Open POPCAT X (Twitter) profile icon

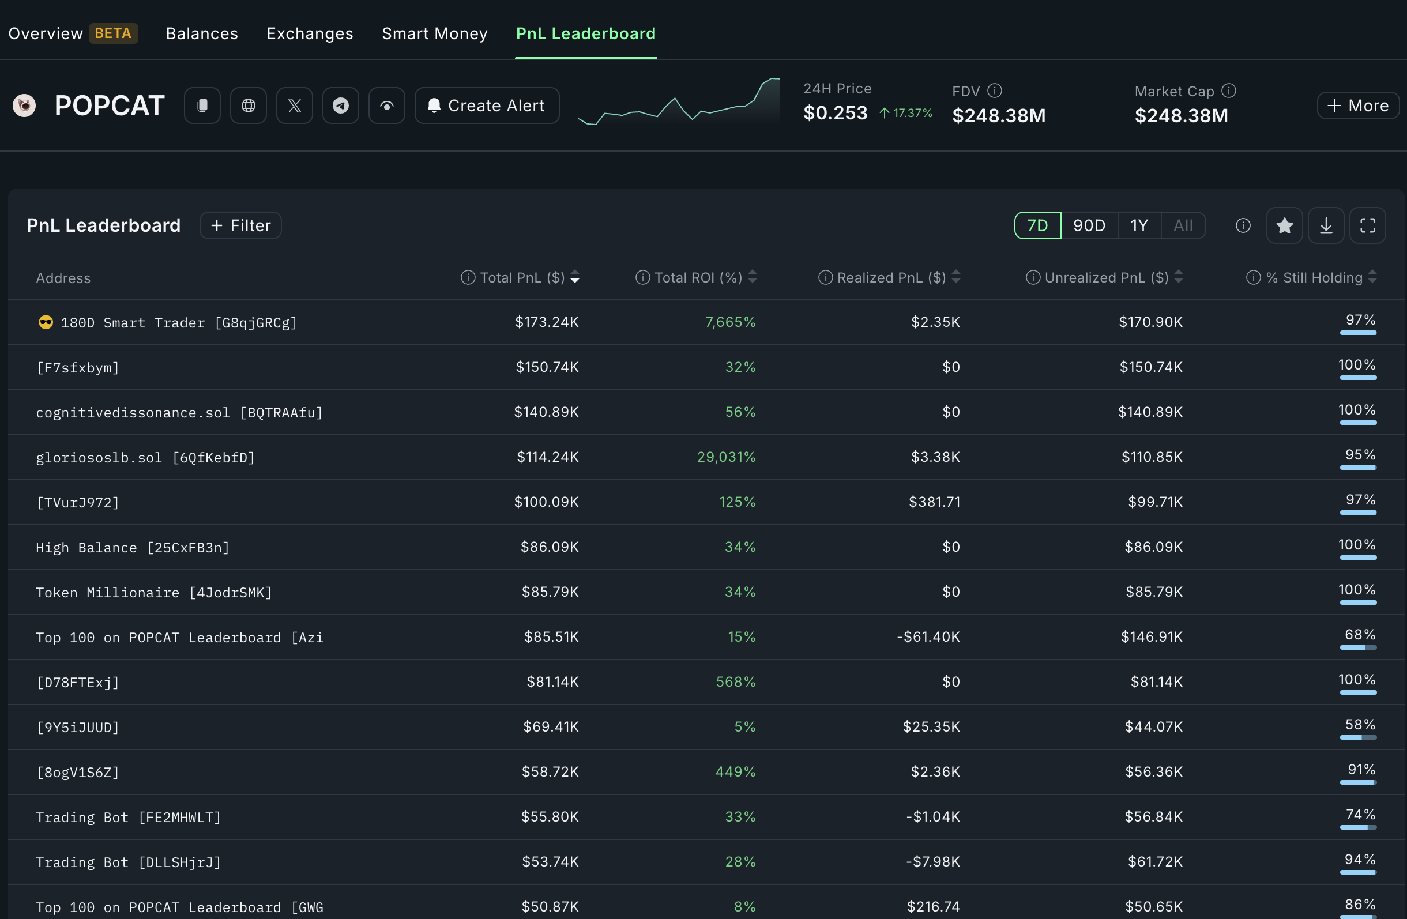(x=295, y=106)
